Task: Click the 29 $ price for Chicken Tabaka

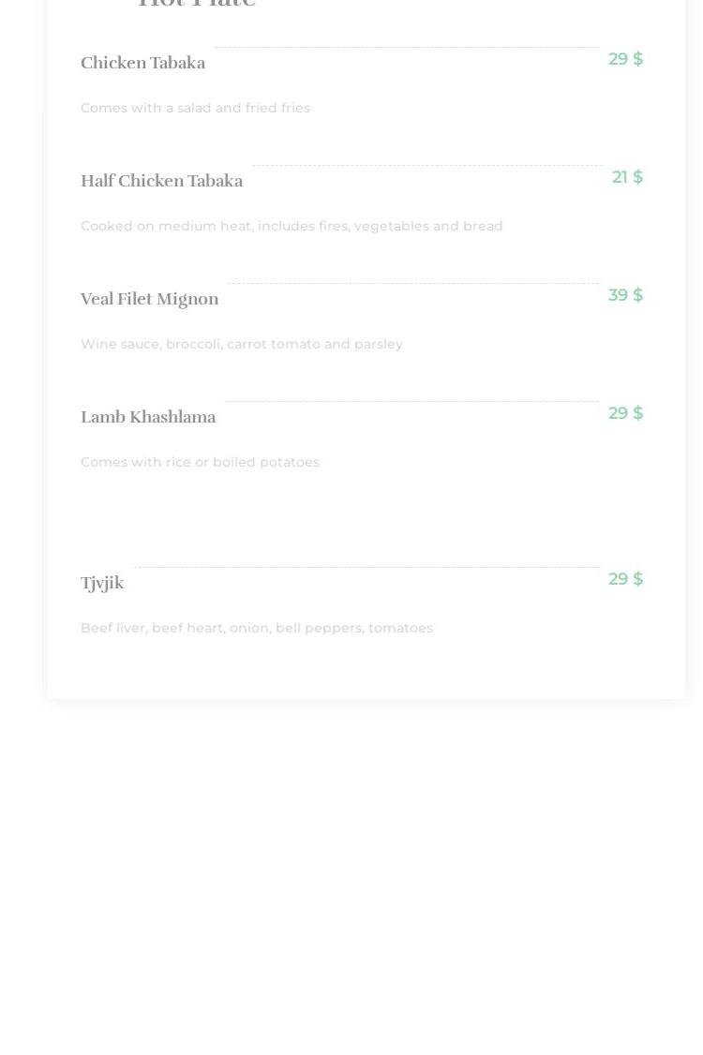Action: pos(625,59)
